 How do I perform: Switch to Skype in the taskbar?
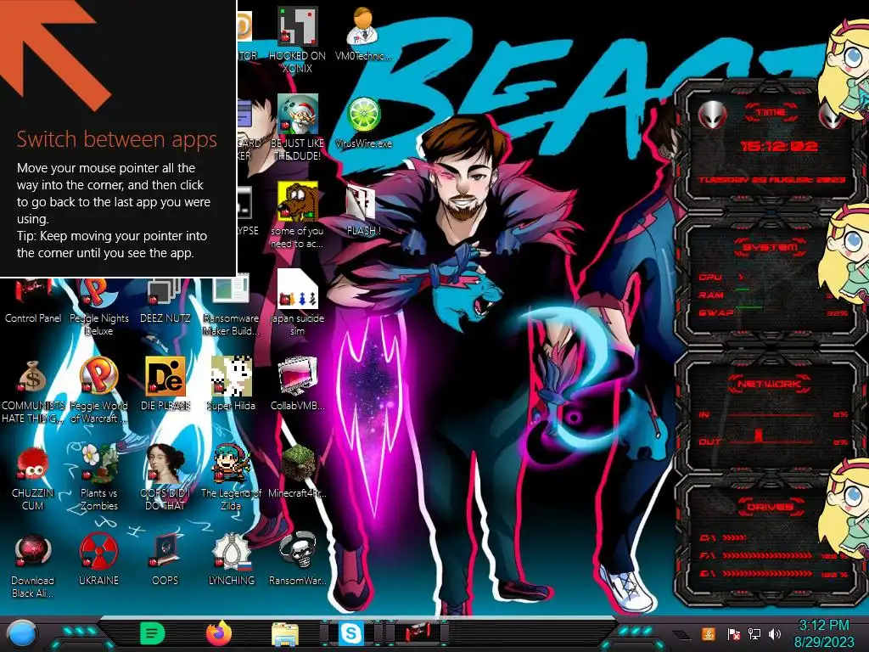[350, 633]
